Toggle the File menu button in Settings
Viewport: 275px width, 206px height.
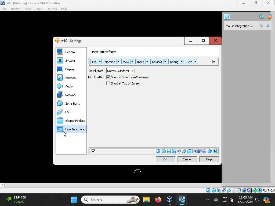[94, 62]
